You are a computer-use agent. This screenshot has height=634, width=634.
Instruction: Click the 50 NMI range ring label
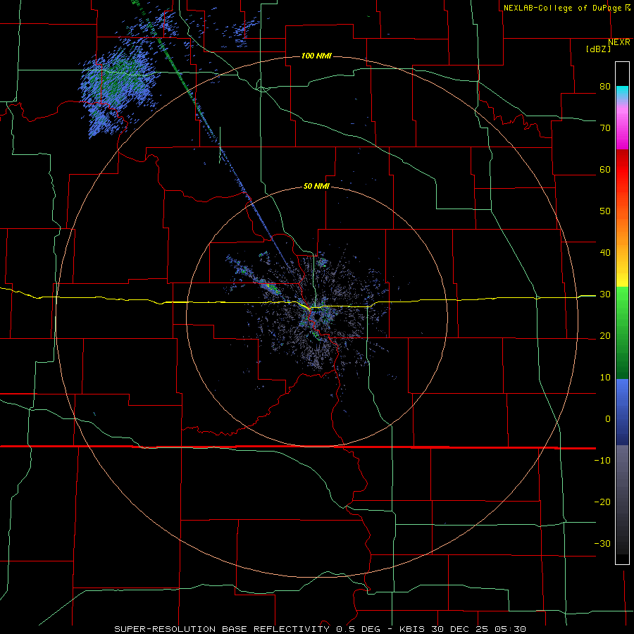(316, 187)
